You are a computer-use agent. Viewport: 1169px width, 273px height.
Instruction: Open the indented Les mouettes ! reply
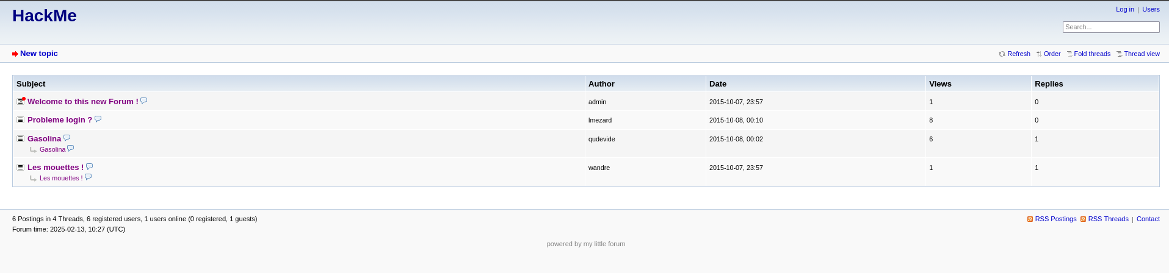click(61, 178)
